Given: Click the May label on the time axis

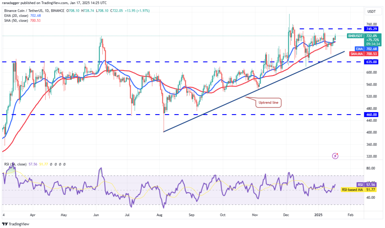Looking at the screenshot, I should [64, 215].
